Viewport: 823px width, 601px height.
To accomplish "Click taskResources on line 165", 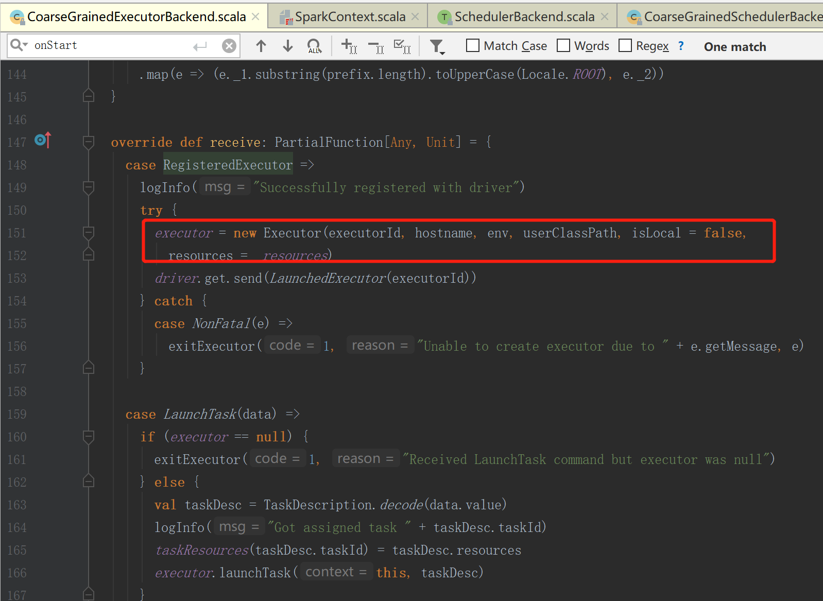I will [x=202, y=550].
